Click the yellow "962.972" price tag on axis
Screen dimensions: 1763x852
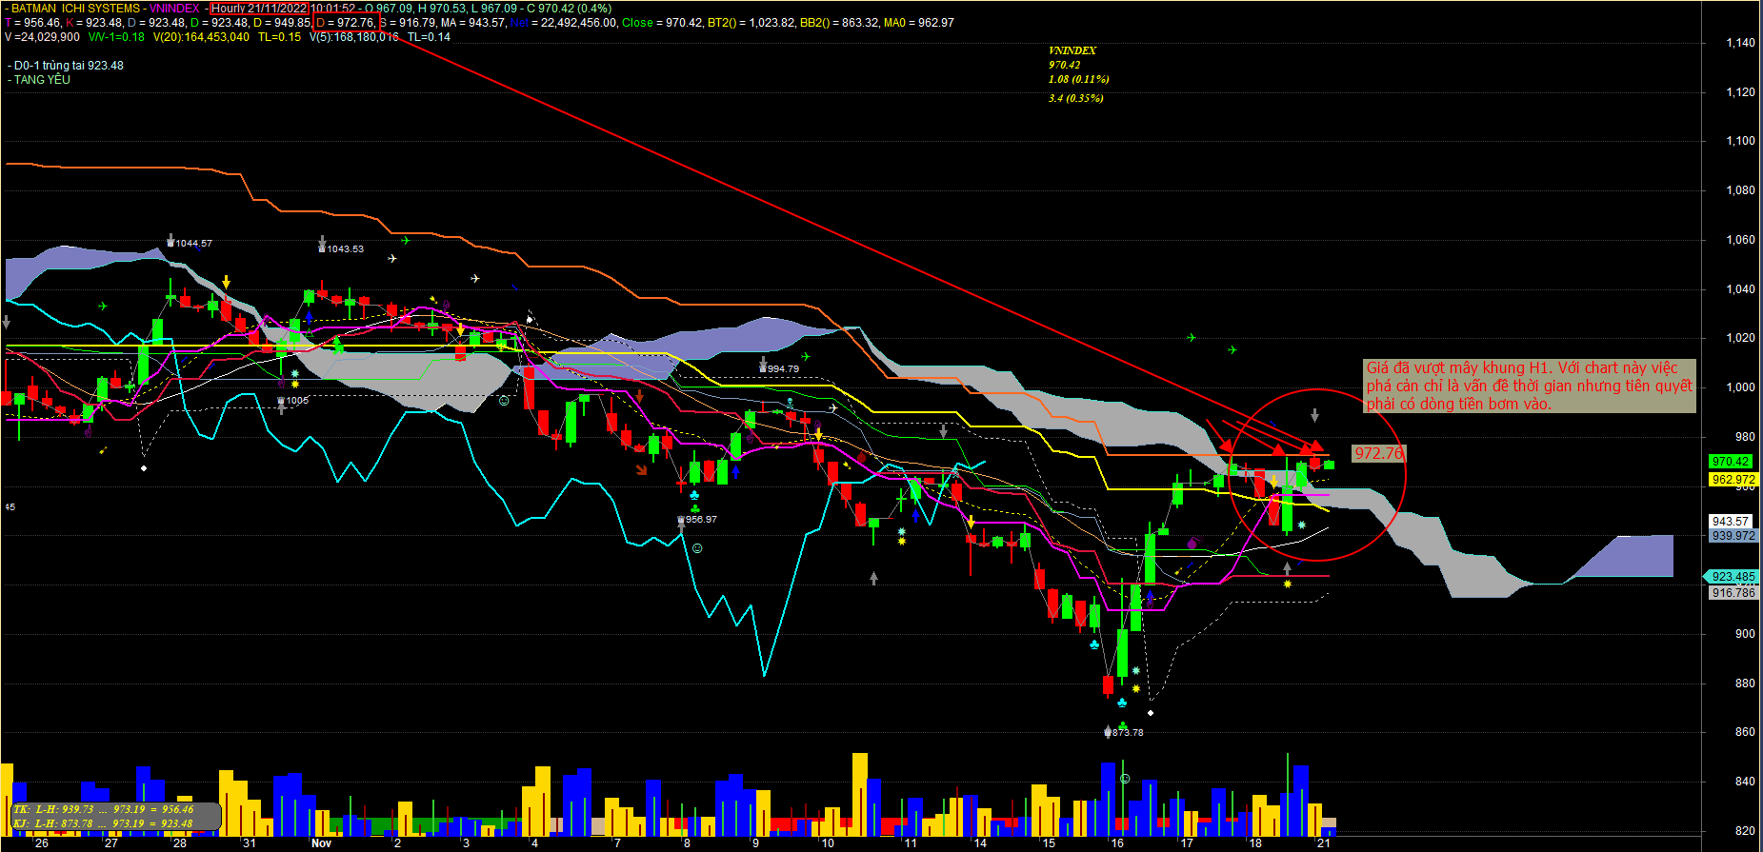[1733, 480]
